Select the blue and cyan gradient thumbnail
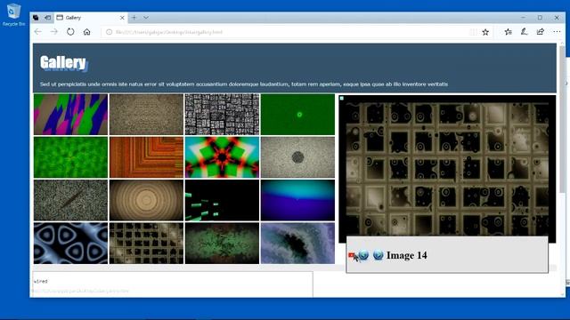This screenshot has width=570, height=320. coord(297,200)
